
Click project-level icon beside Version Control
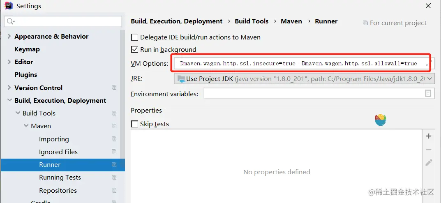tap(114, 88)
